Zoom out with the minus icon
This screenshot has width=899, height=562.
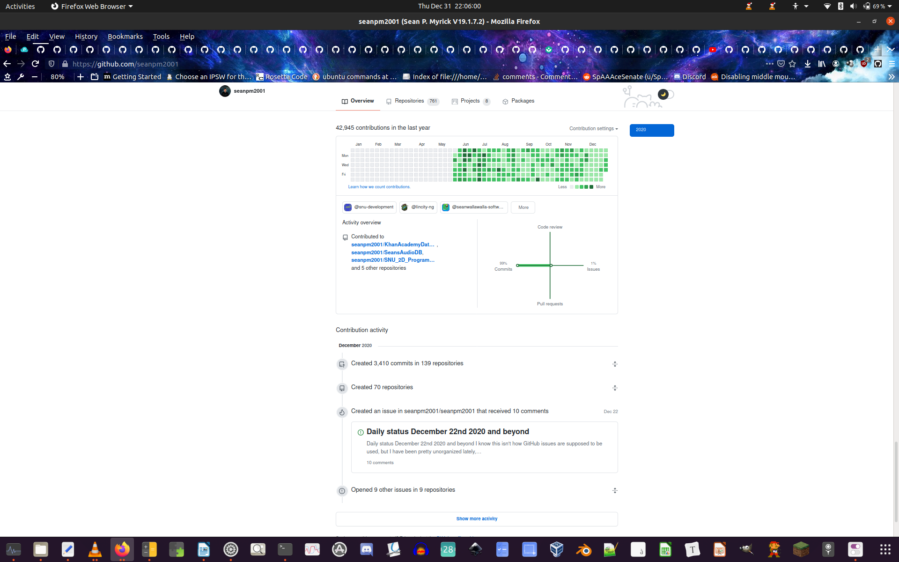point(35,77)
